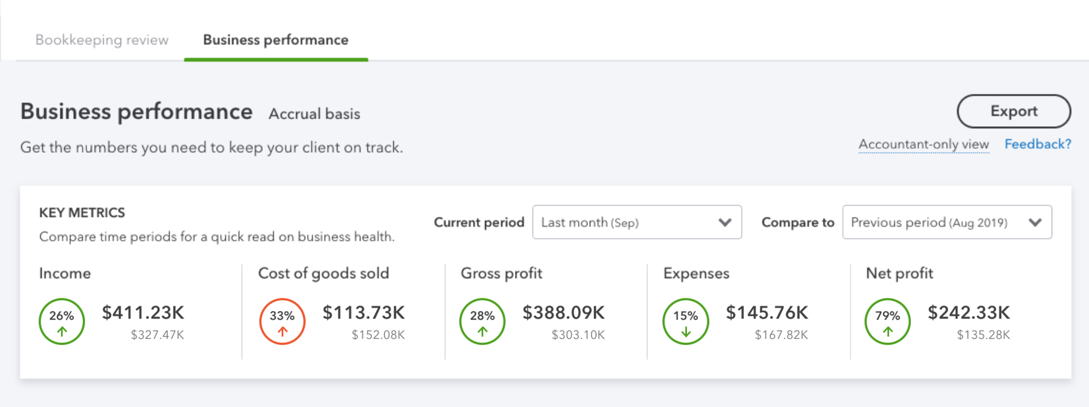Click the Gross profit value $388.09K
1089x407 pixels.
coord(563,313)
